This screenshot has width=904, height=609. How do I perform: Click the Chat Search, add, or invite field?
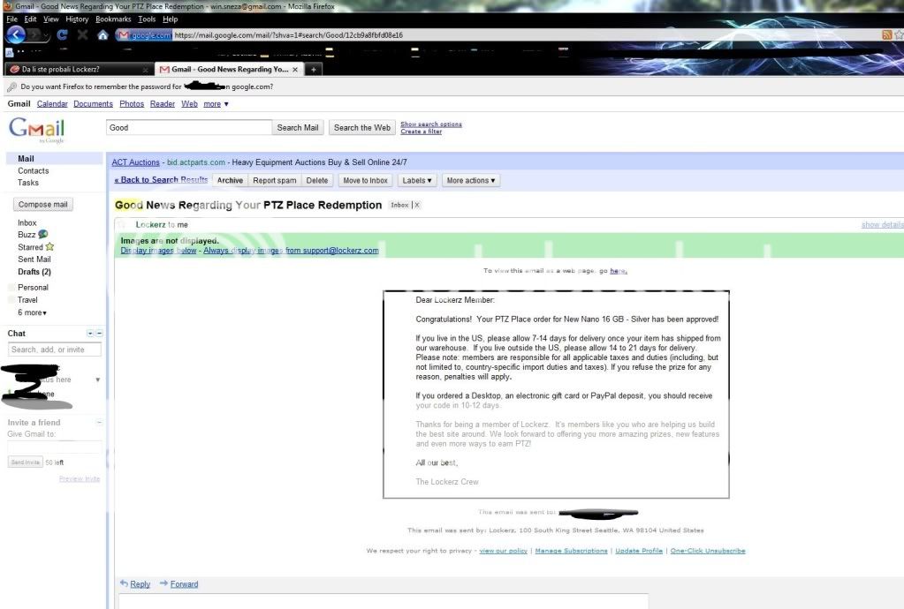tap(55, 350)
